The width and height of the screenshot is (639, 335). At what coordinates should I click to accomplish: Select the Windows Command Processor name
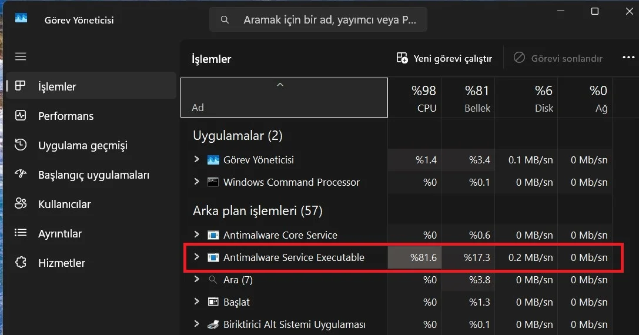tap(292, 182)
